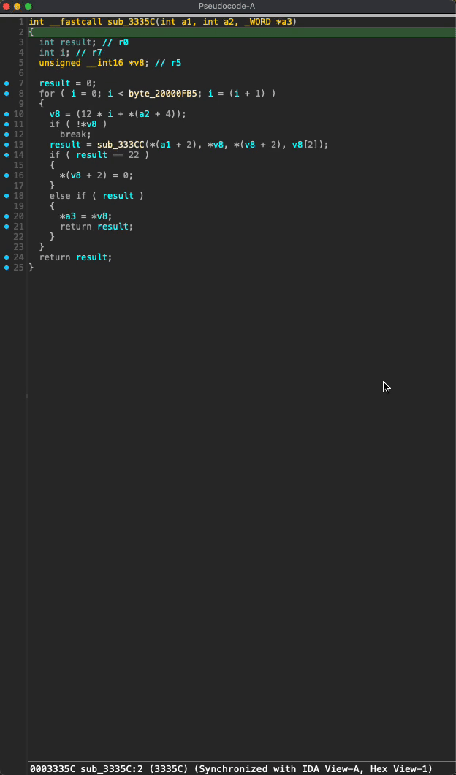Click 'result = 0;' statement

pyautogui.click(x=68, y=83)
